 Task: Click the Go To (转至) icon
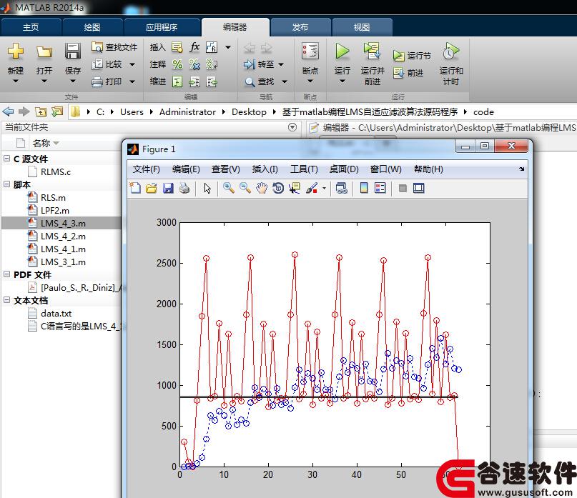[x=249, y=64]
